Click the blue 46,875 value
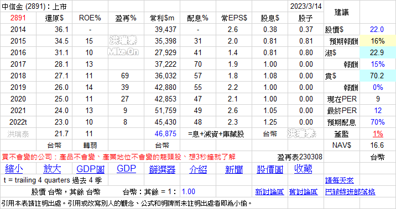Viewport: 396px width, 209px height. pos(165,133)
